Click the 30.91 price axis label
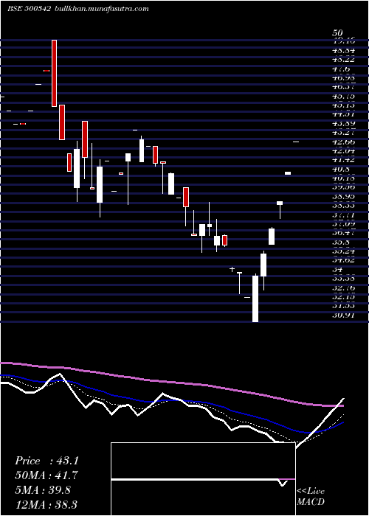The image size is (369, 516). point(344,315)
